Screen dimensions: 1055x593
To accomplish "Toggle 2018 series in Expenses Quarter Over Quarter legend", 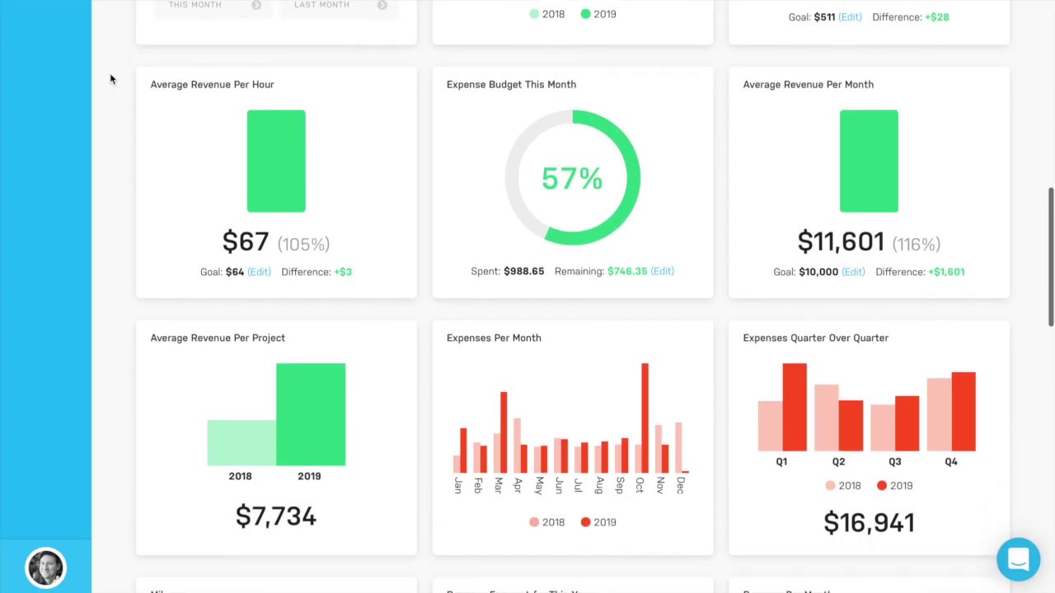I will click(x=843, y=486).
